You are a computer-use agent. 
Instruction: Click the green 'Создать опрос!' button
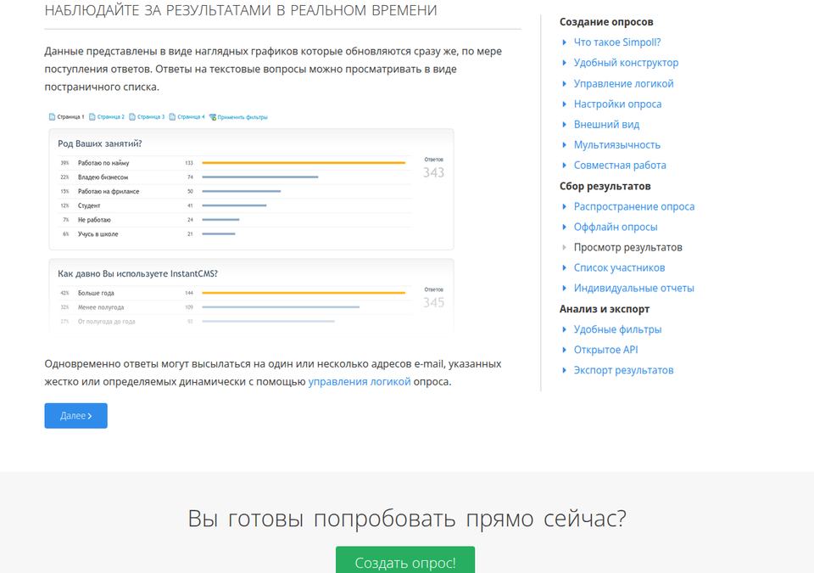click(405, 560)
